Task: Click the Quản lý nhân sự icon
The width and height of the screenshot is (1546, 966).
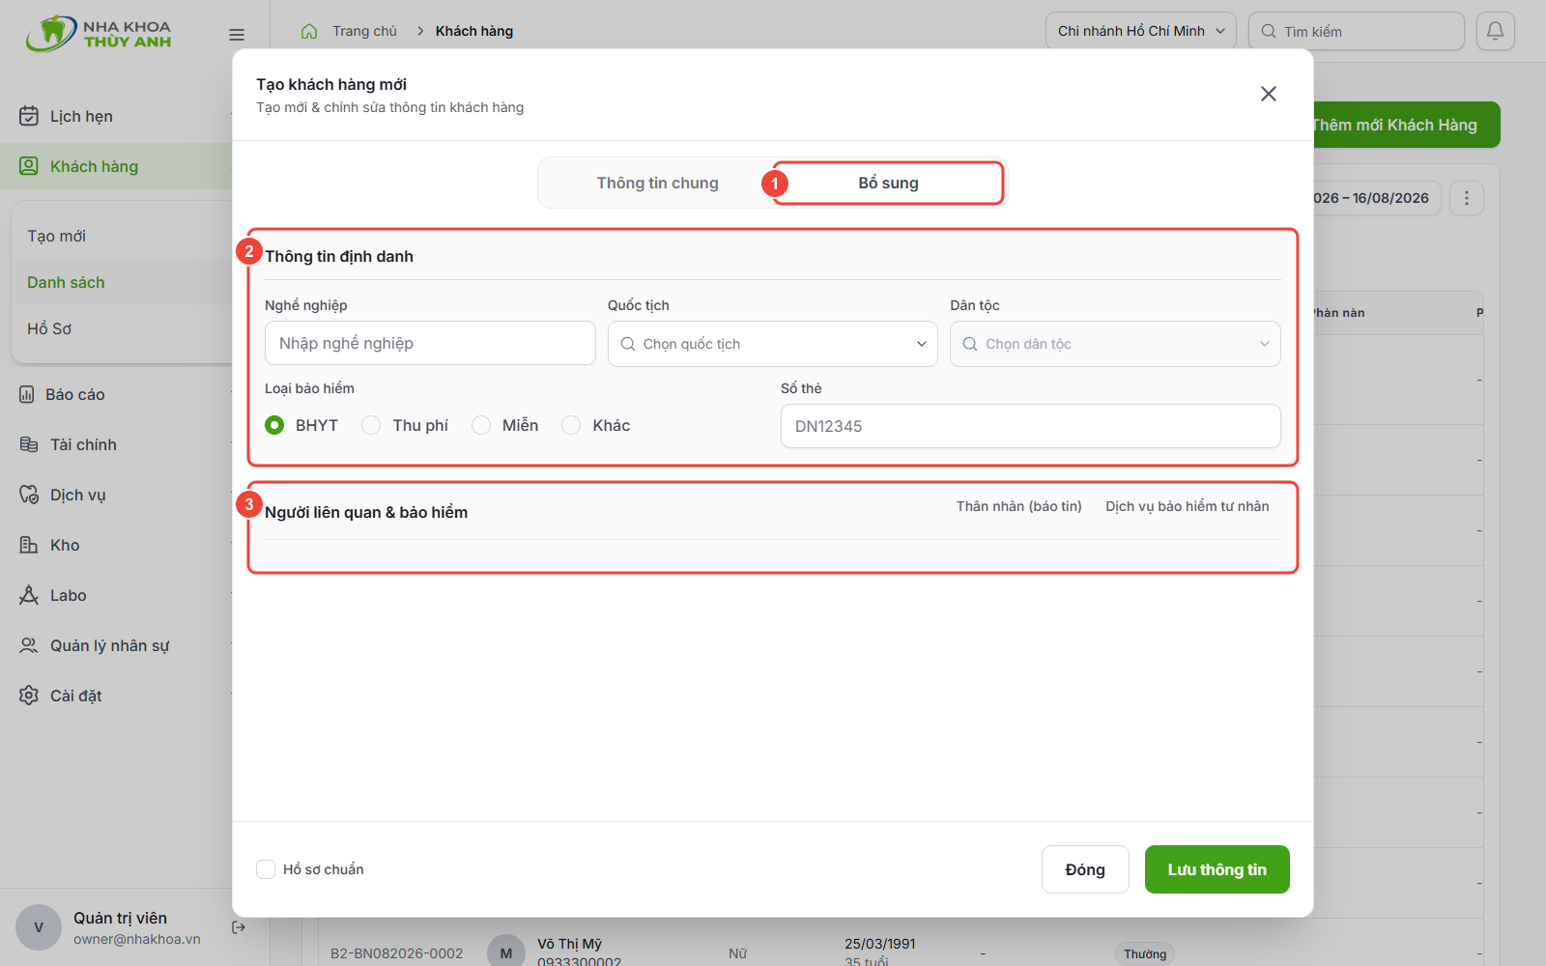Action: click(29, 645)
